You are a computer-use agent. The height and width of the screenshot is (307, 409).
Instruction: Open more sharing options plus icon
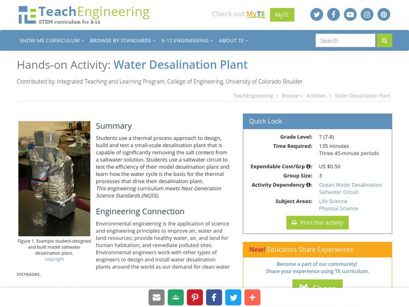pyautogui.click(x=252, y=297)
